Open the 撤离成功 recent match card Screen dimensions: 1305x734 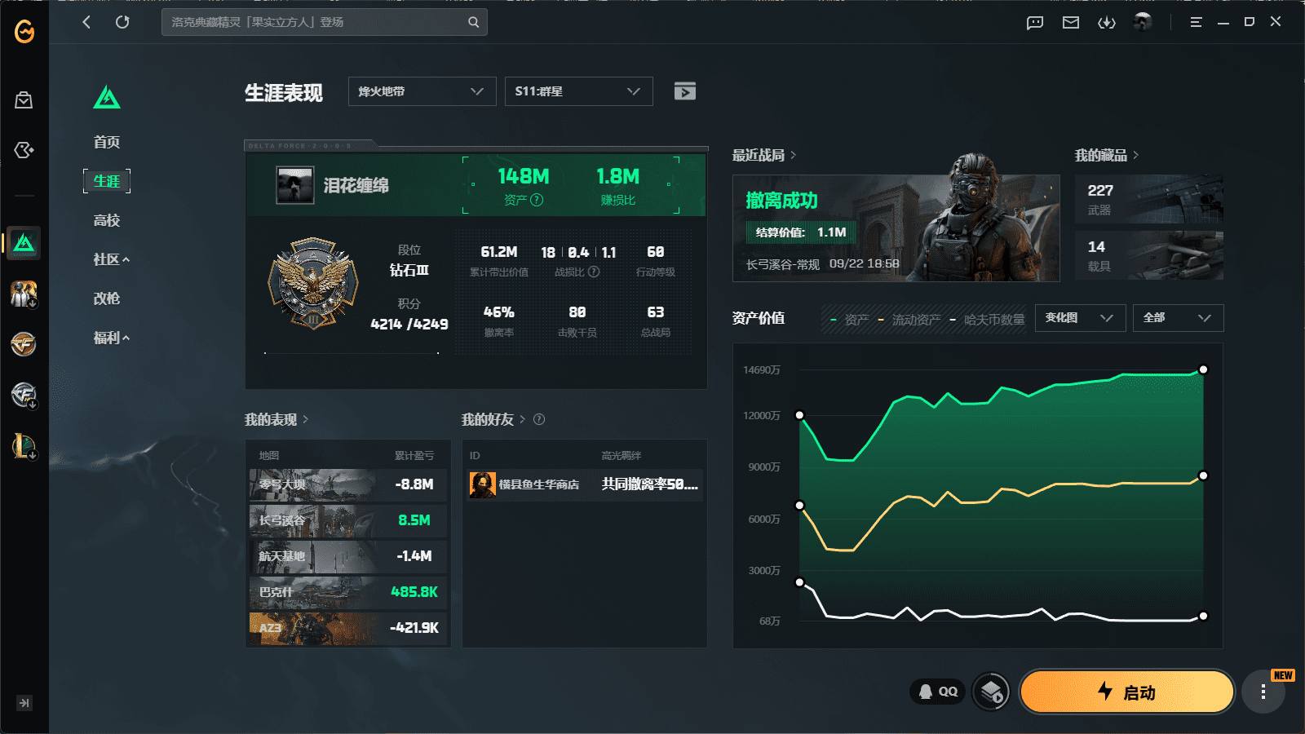tap(896, 228)
